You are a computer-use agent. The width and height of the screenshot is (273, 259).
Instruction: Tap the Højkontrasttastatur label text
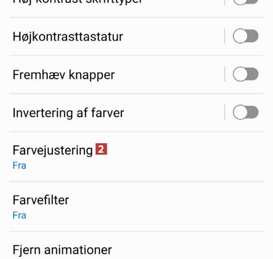[68, 36]
